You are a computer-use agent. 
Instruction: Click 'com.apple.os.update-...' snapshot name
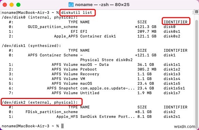107,88
